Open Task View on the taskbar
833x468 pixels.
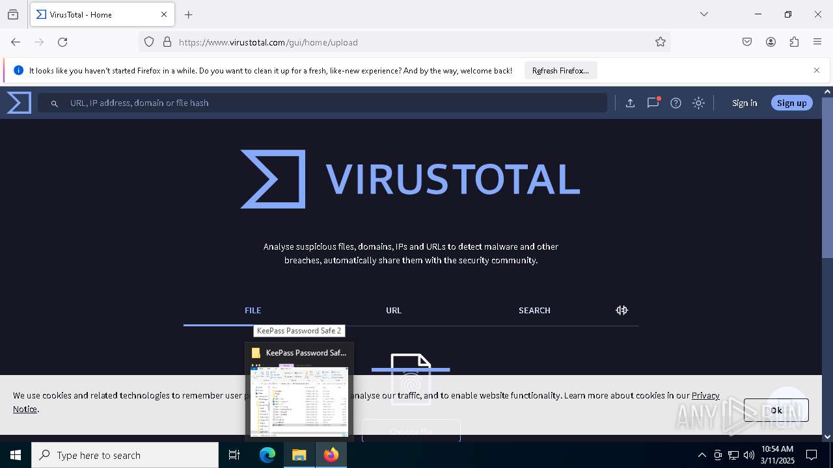pos(234,455)
